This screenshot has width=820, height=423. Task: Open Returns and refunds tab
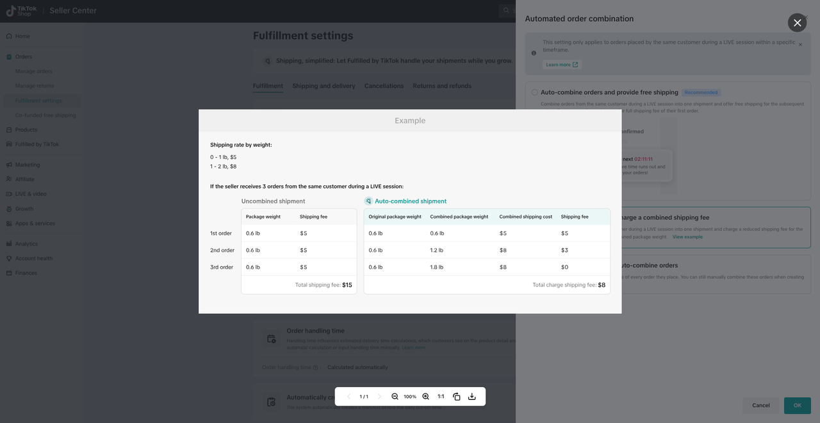441,86
